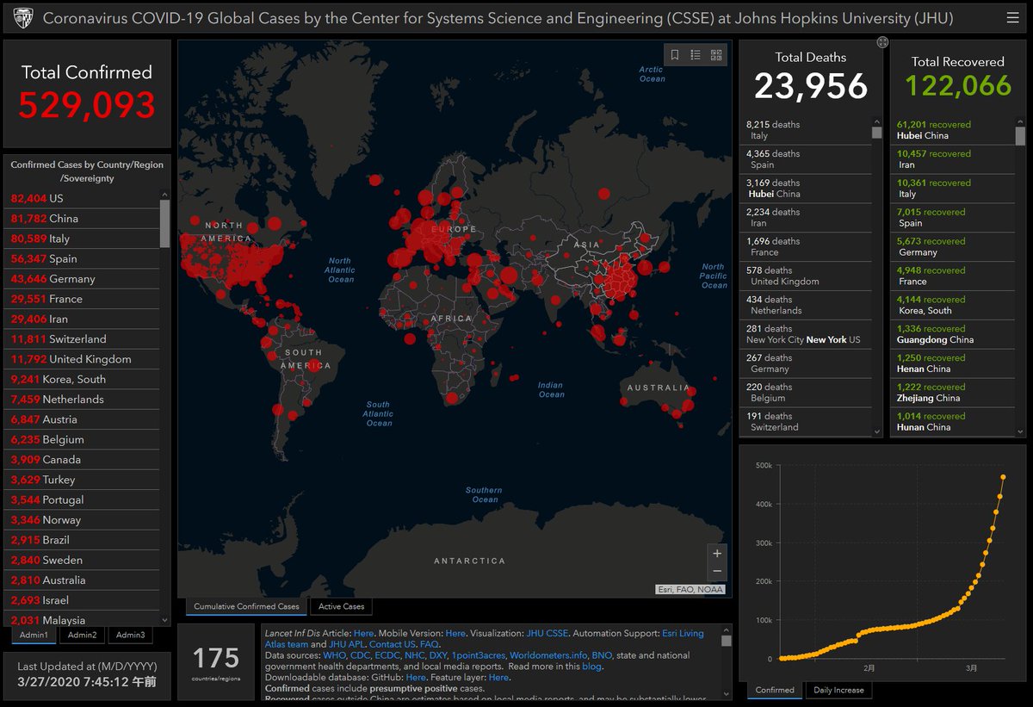Open the CDC data source link

[x=361, y=655]
